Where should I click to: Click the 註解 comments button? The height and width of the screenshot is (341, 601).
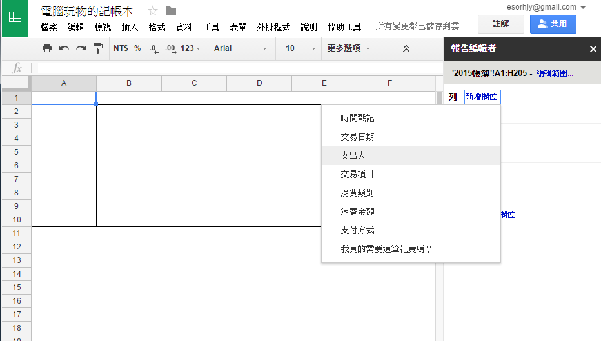(x=500, y=24)
